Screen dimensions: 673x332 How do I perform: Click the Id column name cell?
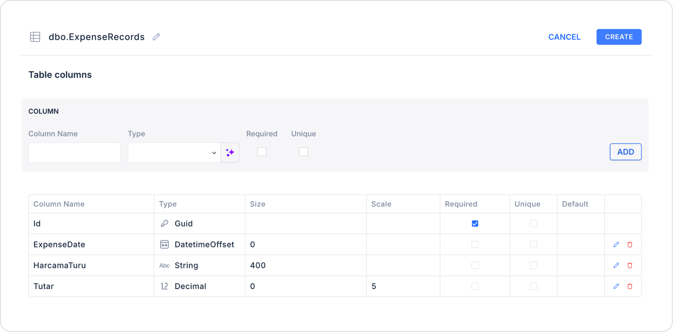click(x=91, y=224)
